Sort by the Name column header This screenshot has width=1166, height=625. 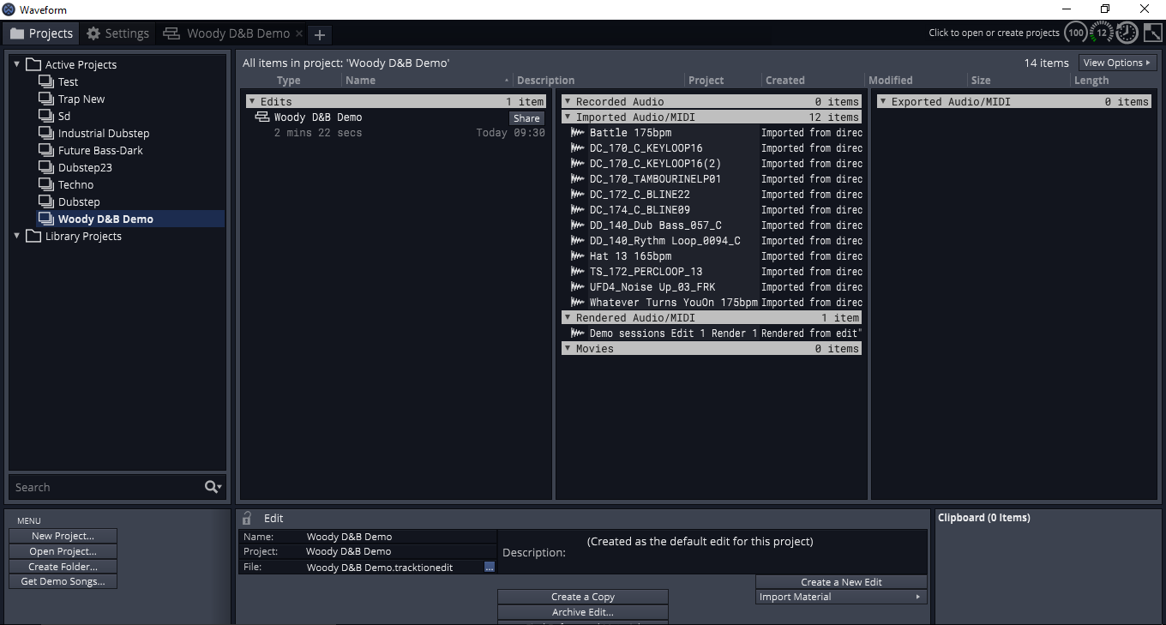coord(360,81)
